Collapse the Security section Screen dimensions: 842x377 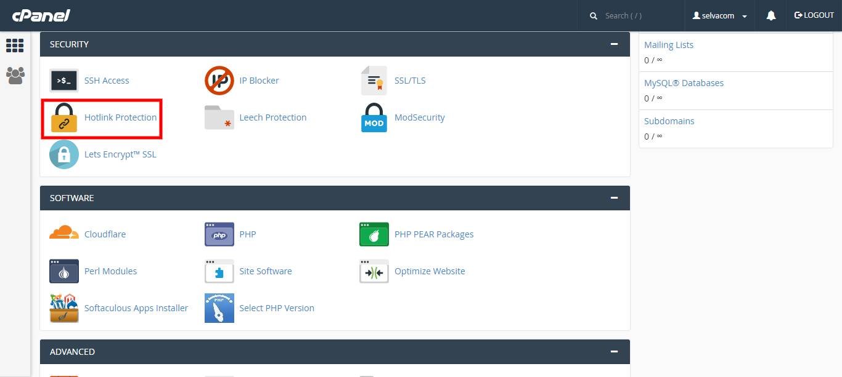coord(614,44)
